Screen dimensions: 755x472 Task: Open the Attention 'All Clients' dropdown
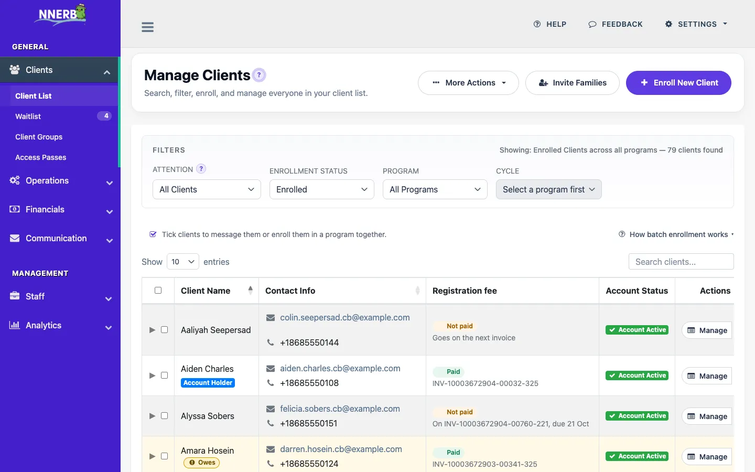click(207, 189)
